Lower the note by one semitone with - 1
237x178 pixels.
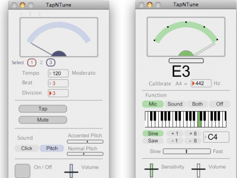pyautogui.click(x=175, y=141)
